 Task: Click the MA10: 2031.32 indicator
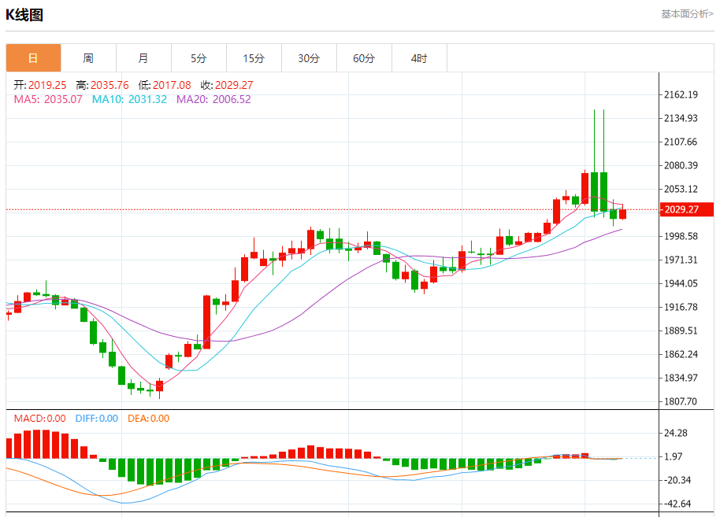click(x=129, y=100)
